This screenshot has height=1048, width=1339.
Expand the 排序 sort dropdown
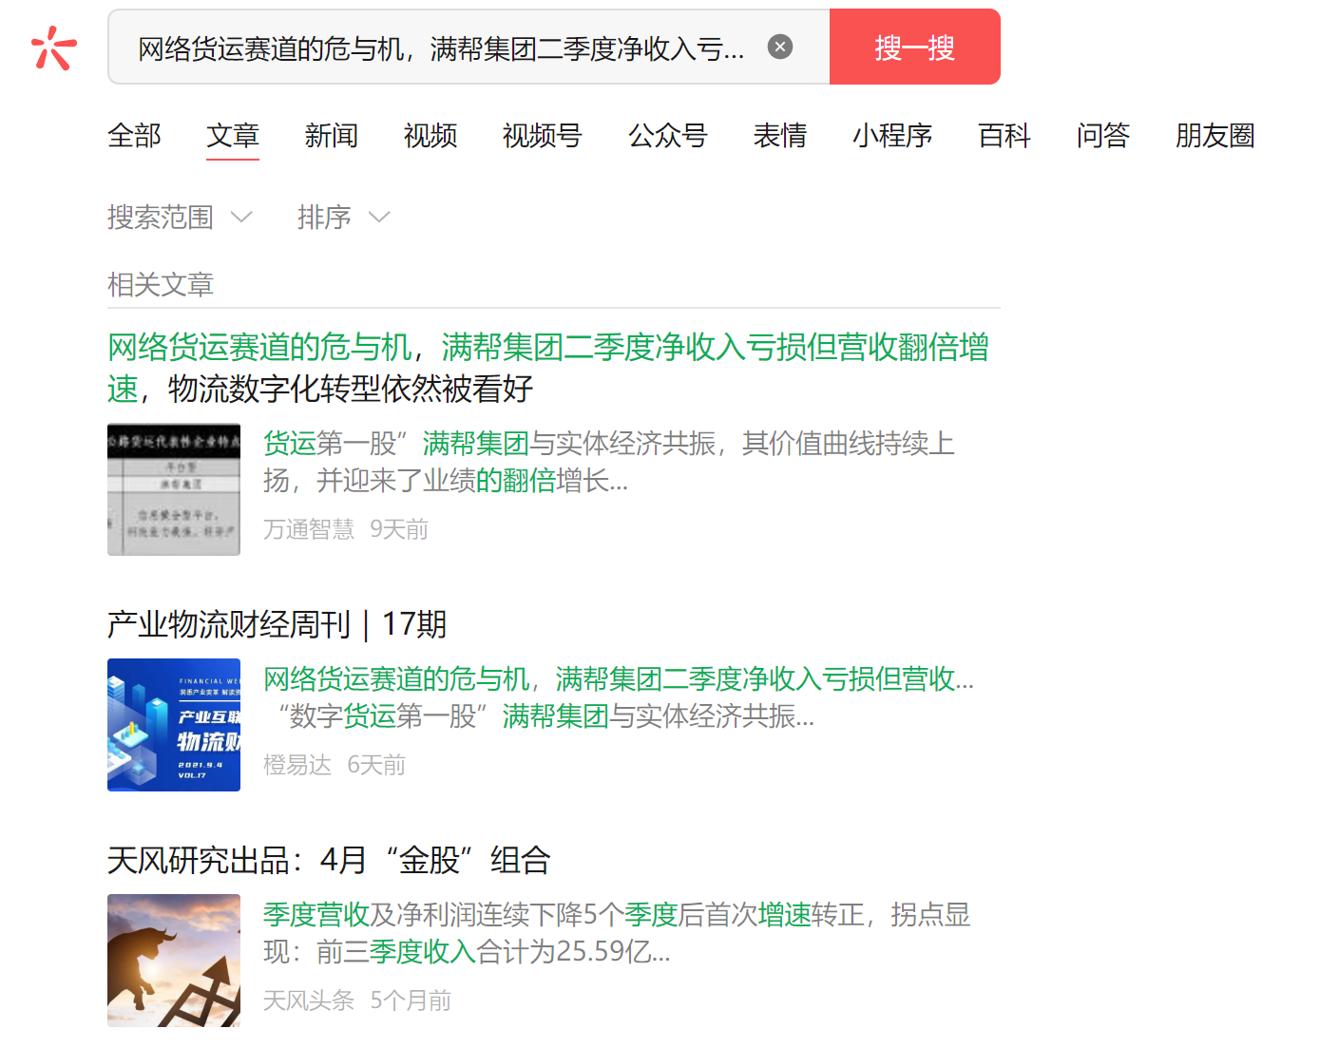pyautogui.click(x=343, y=218)
